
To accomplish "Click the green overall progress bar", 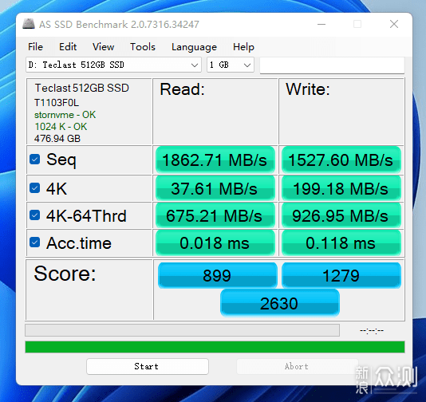I will pos(215,347).
